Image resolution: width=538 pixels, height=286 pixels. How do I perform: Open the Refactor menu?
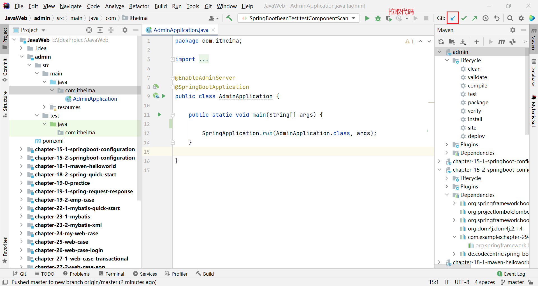139,6
